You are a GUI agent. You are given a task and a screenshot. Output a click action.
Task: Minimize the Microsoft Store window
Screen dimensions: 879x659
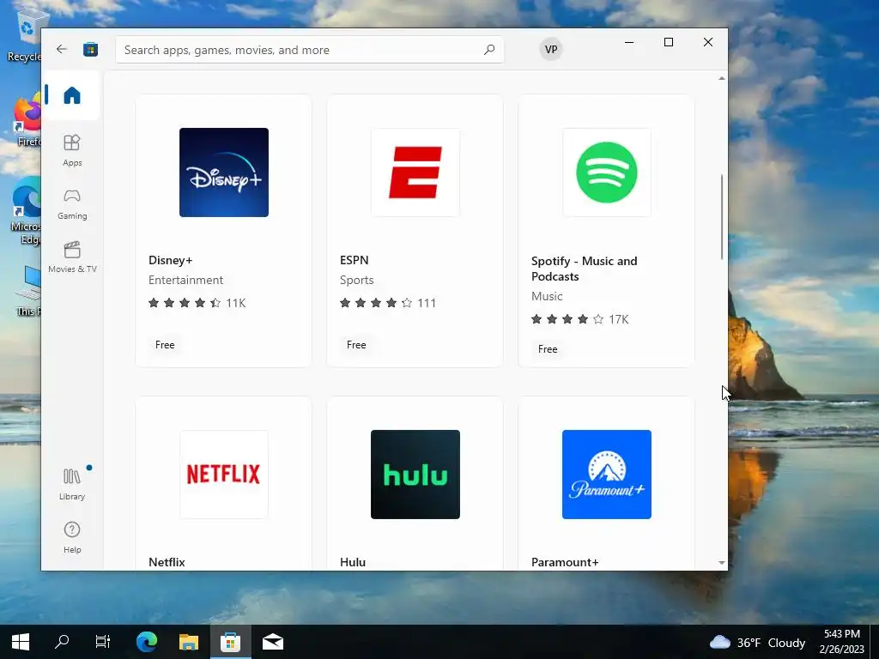tap(629, 42)
